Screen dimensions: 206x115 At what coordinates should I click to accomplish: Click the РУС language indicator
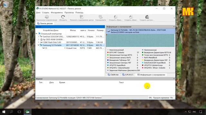[x=194, y=112]
